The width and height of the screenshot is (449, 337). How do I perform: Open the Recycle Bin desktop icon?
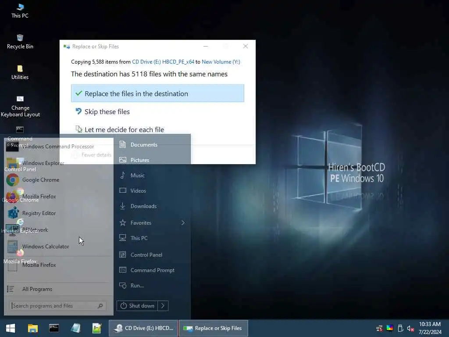(x=20, y=42)
